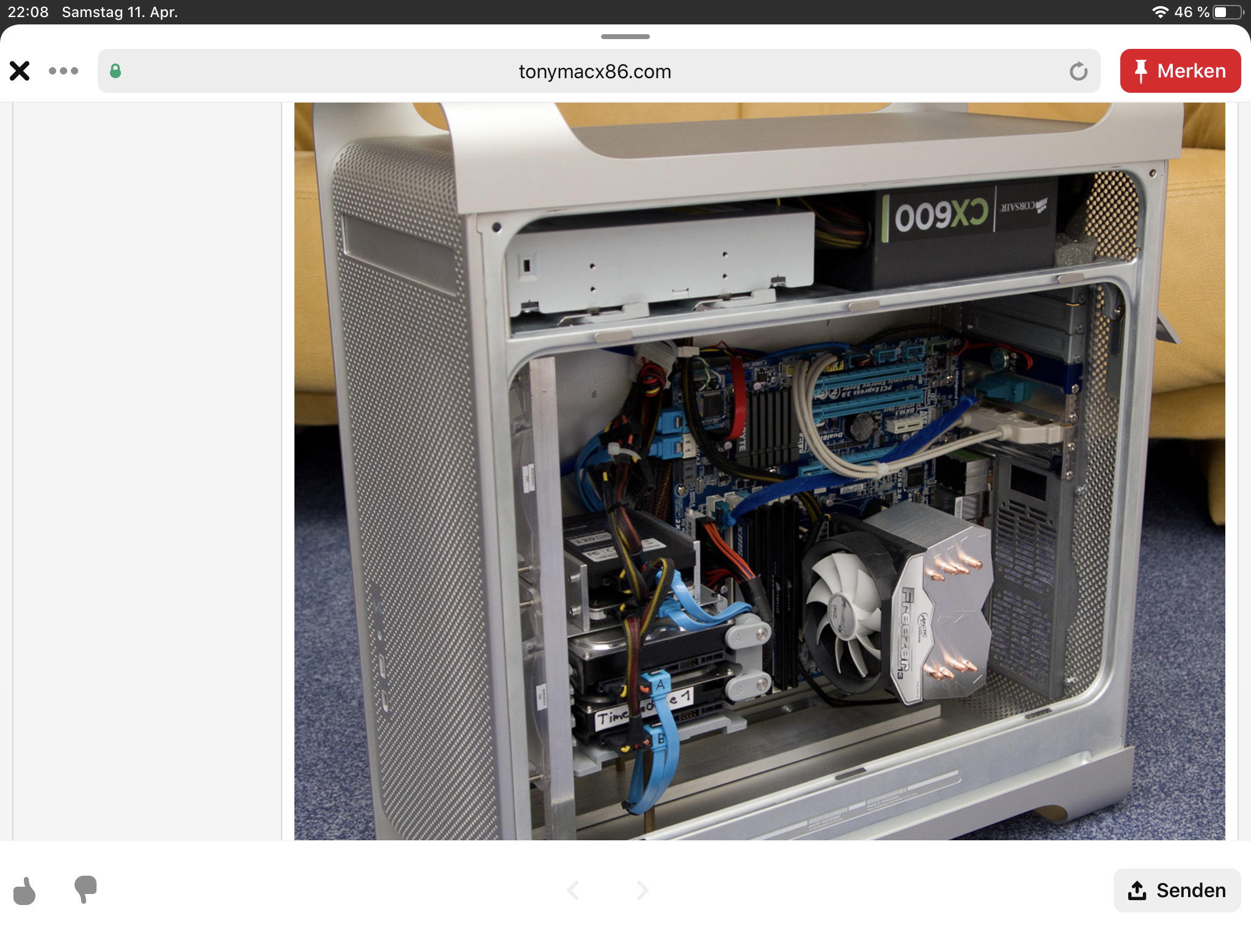
Task: Go back with the left chevron arrow
Action: point(573,890)
